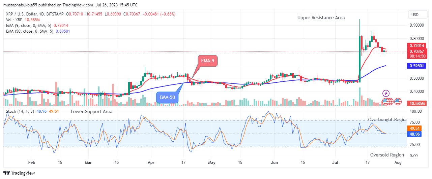The width and height of the screenshot is (432, 179).
Task: Click the 10.585M value in Vol legend
Action: point(33,20)
